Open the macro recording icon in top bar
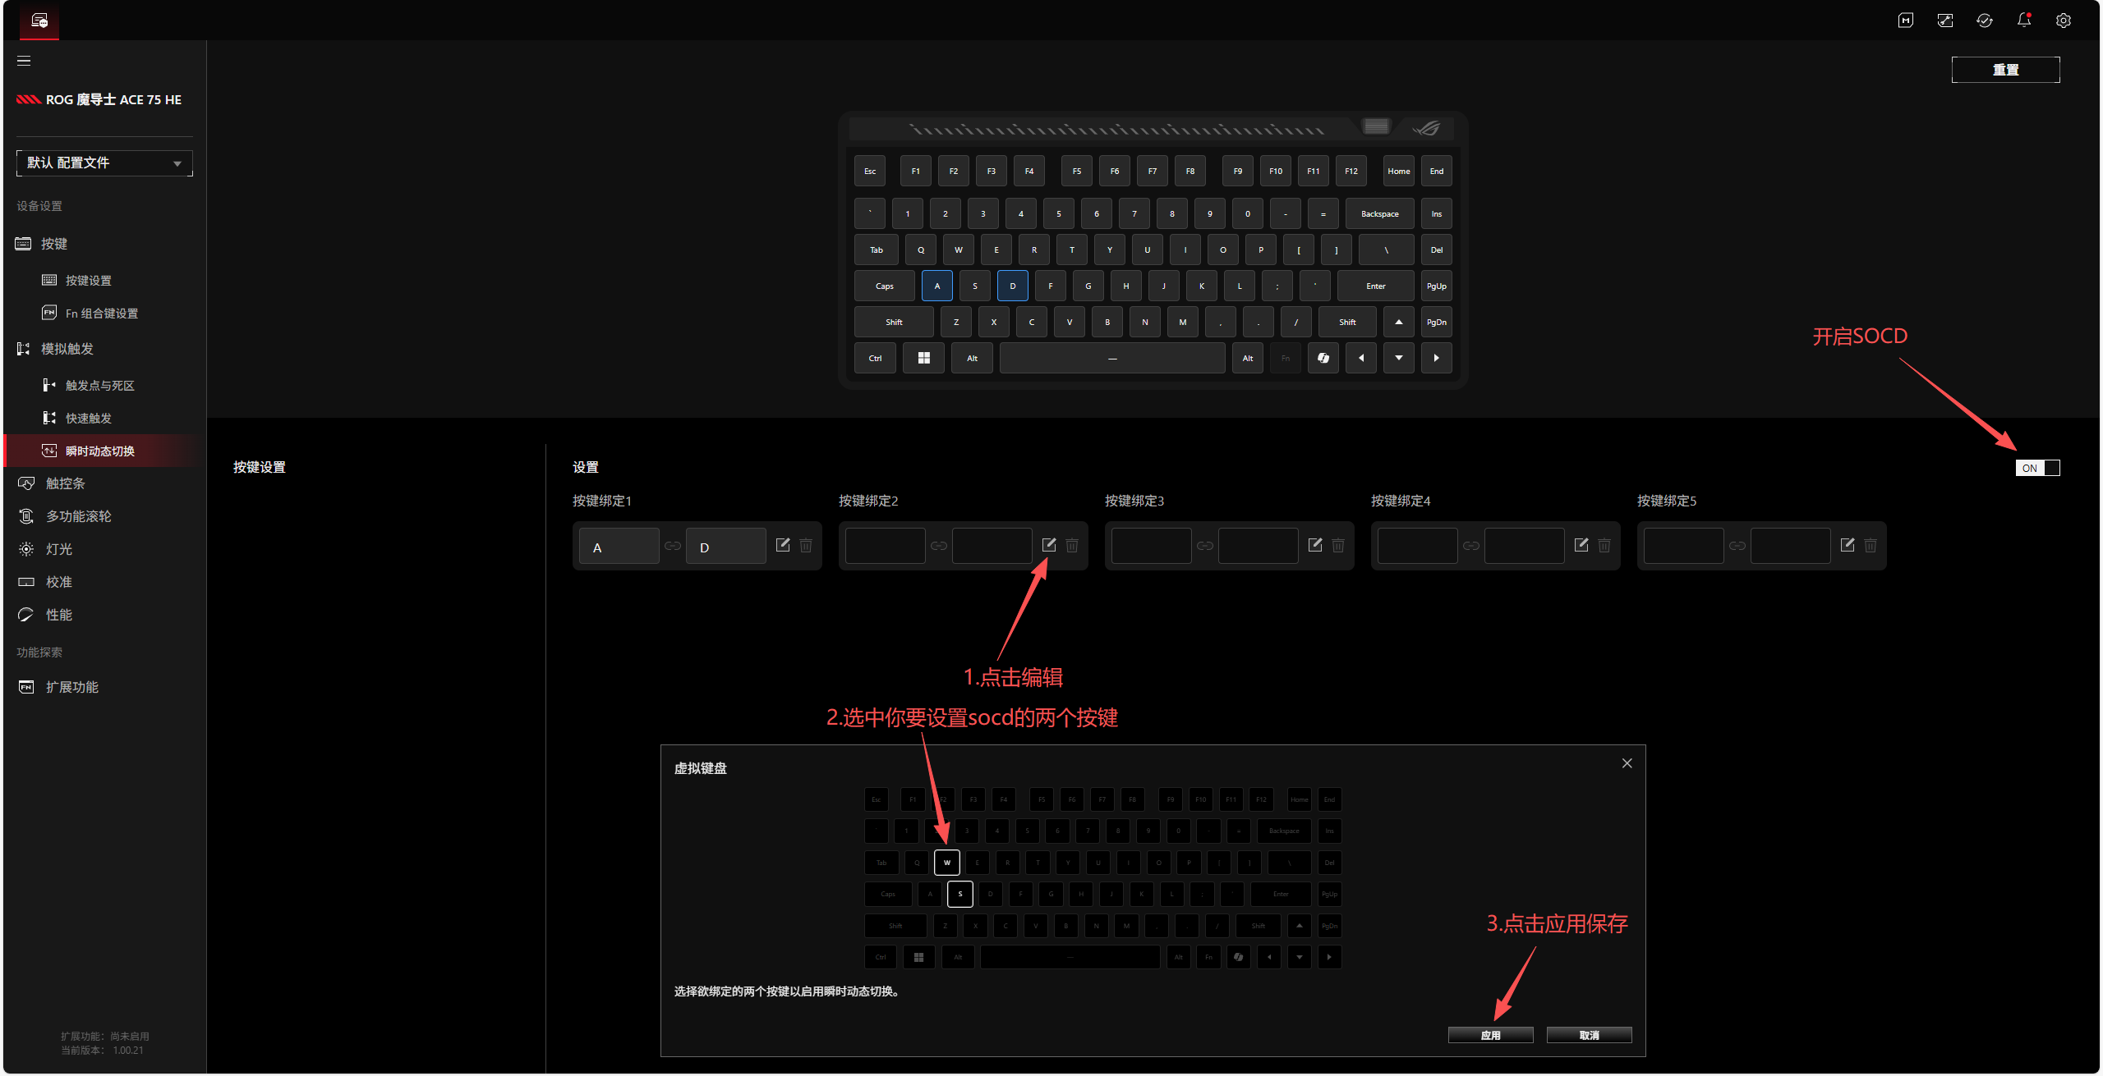This screenshot has height=1076, width=2103. [x=1906, y=21]
